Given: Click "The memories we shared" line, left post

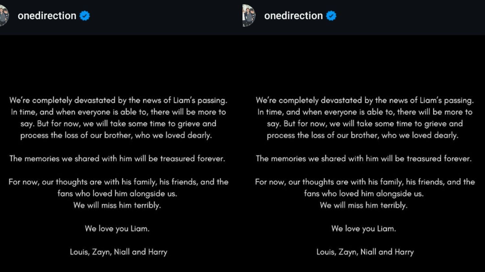Looking at the screenshot, I should (117, 158).
